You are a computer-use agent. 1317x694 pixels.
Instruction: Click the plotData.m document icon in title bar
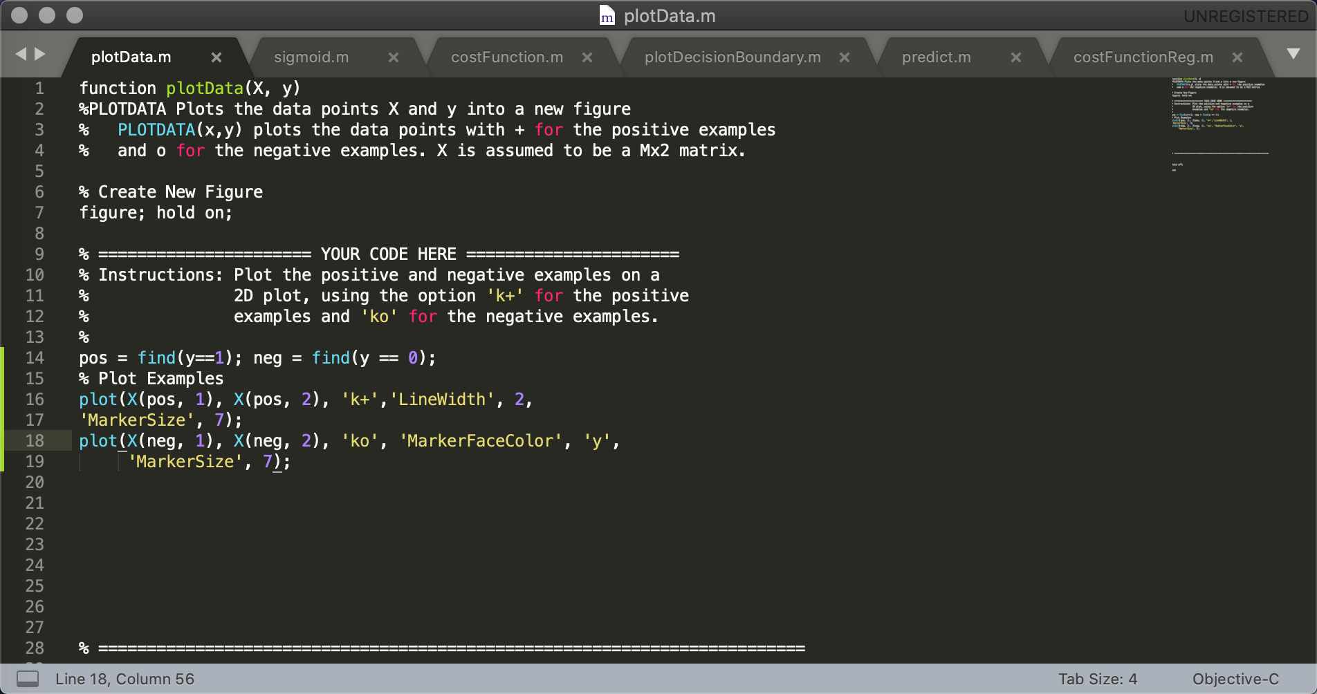pyautogui.click(x=607, y=16)
